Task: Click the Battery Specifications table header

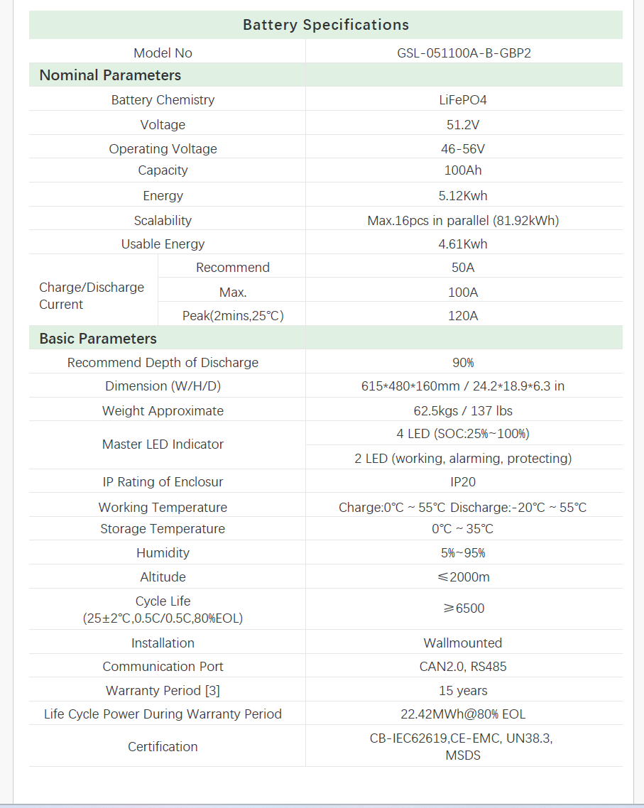Action: pos(326,25)
